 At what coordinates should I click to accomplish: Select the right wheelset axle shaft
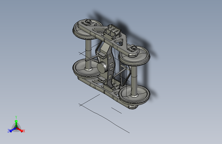(x=134, y=80)
